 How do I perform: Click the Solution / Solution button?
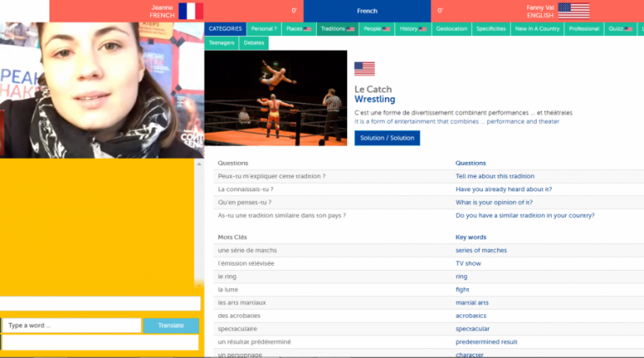coord(387,138)
